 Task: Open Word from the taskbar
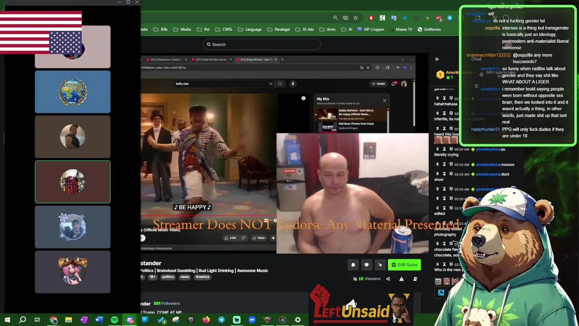(x=99, y=320)
